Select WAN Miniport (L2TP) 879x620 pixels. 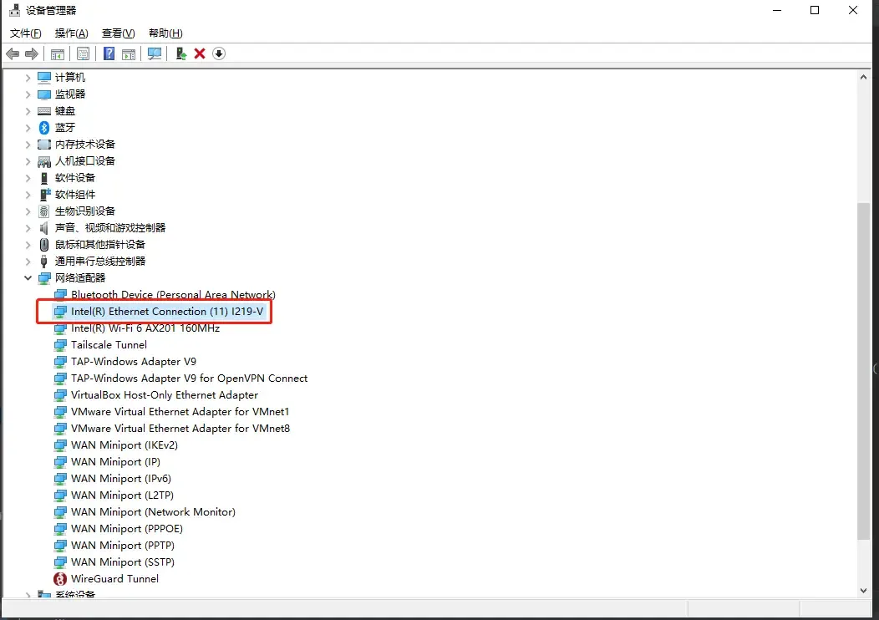[122, 495]
